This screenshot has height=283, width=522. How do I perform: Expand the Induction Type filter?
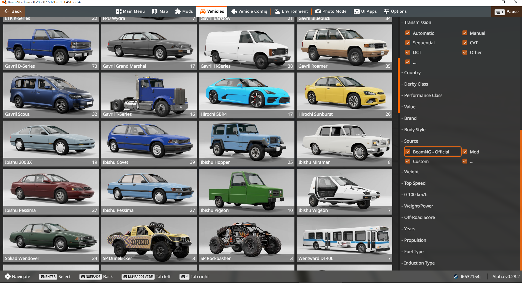(419, 263)
